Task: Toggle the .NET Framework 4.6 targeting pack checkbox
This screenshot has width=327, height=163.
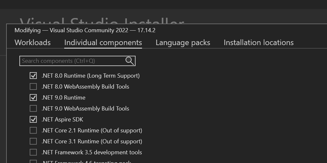Action: coord(33,161)
